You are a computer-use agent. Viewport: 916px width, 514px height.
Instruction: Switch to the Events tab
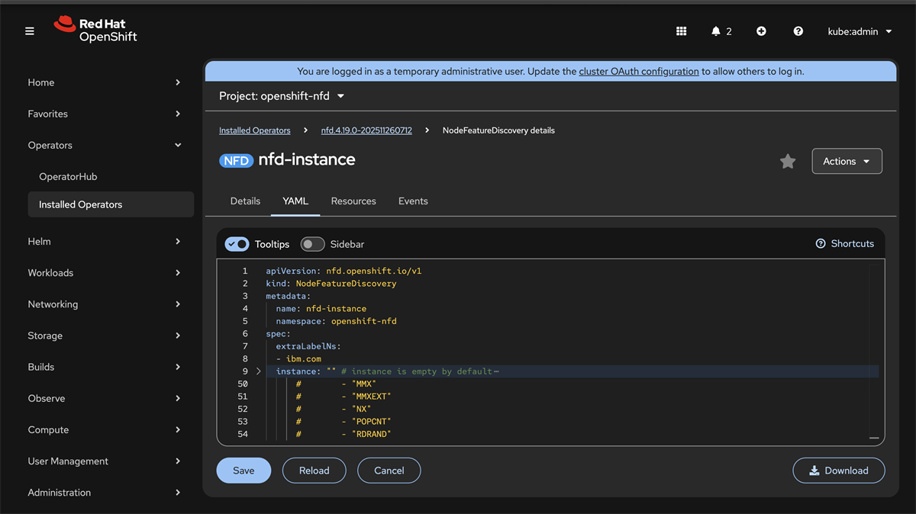click(x=413, y=201)
